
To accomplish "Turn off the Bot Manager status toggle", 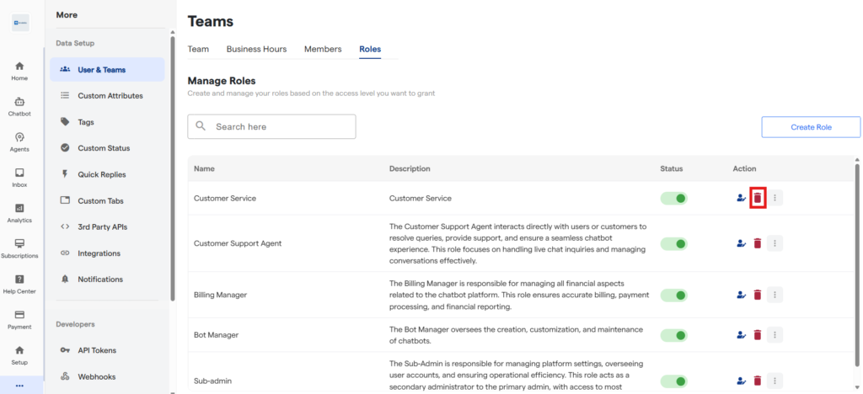I will tap(674, 335).
